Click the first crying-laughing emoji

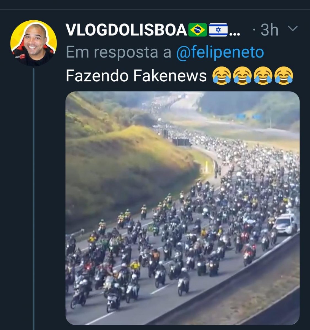coord(222,75)
